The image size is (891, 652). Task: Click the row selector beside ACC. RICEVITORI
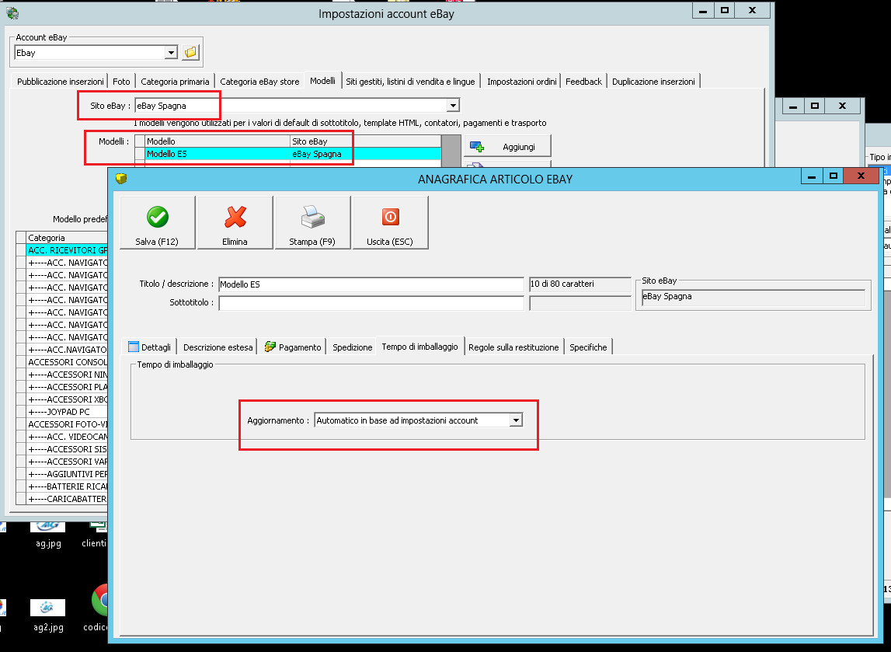coord(21,250)
